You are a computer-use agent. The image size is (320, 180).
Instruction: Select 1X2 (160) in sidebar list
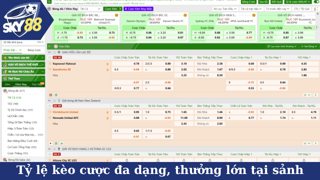pyautogui.click(x=13, y=104)
